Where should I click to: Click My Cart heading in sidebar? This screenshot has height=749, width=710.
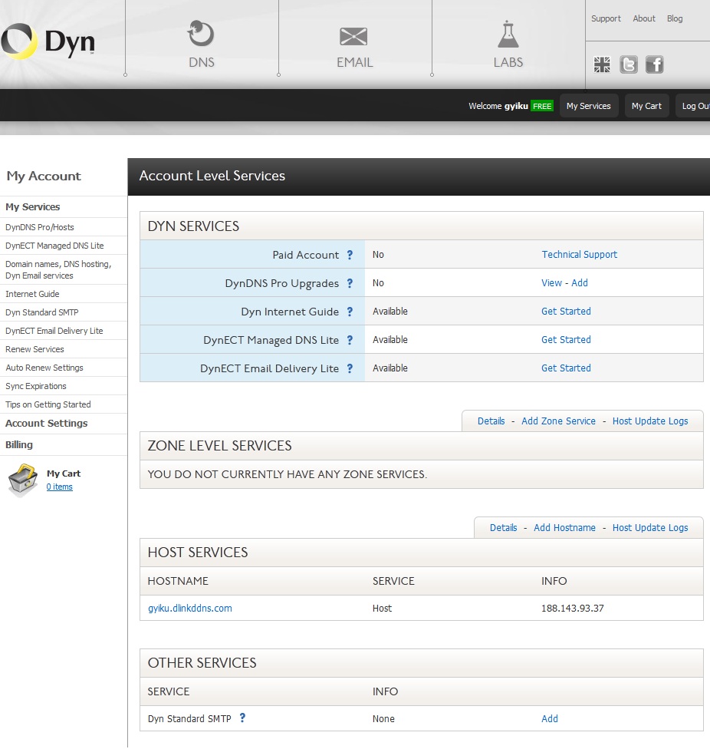tap(64, 473)
